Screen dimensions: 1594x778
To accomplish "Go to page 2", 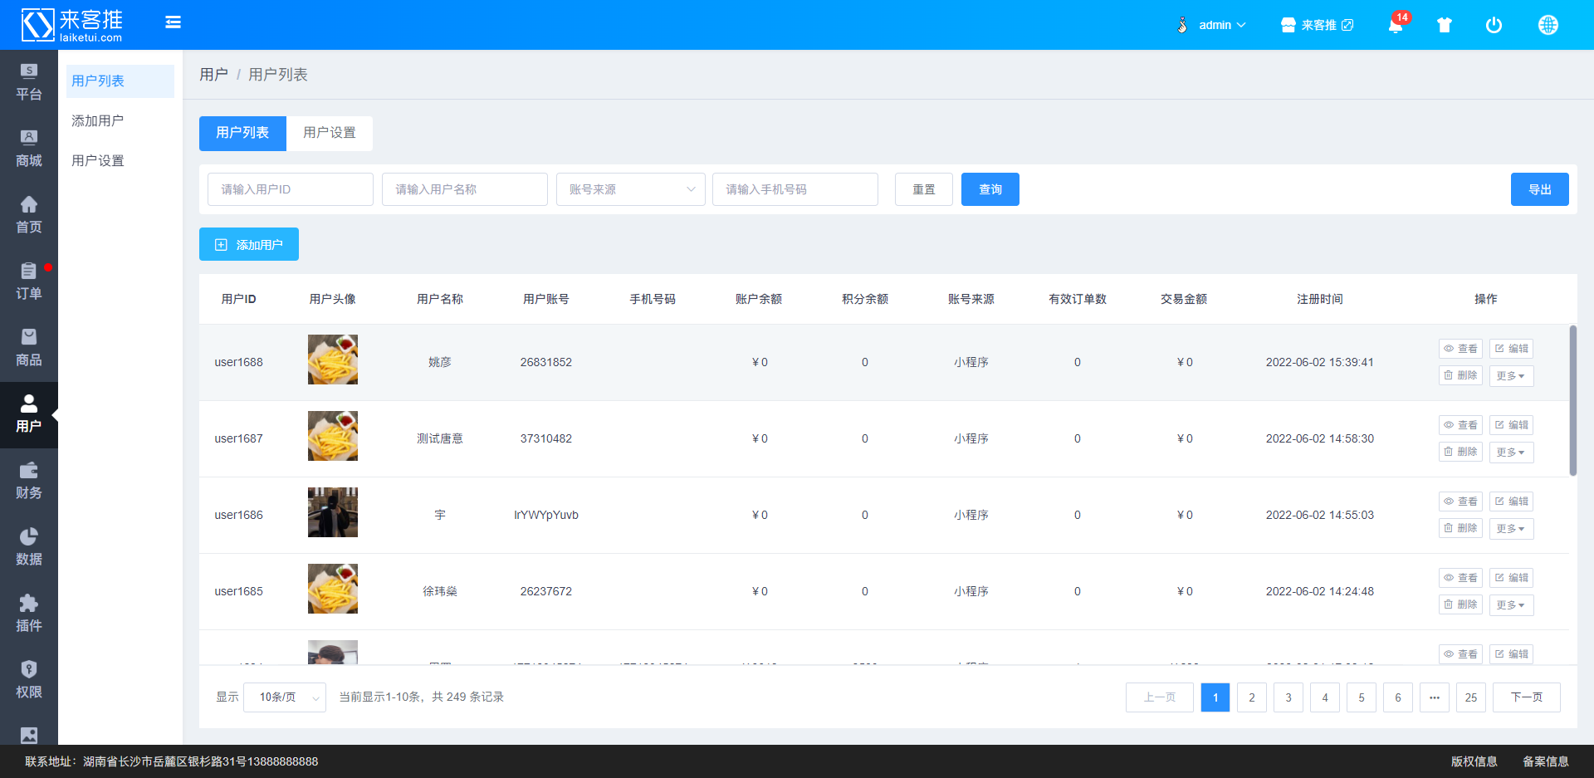I will (x=1252, y=697).
